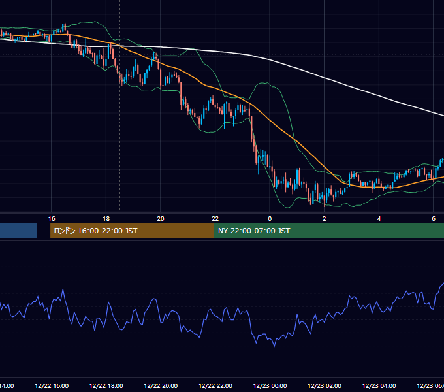Click the hour label 22 on the price chart axis
The height and width of the screenshot is (392, 444).
tap(215, 219)
